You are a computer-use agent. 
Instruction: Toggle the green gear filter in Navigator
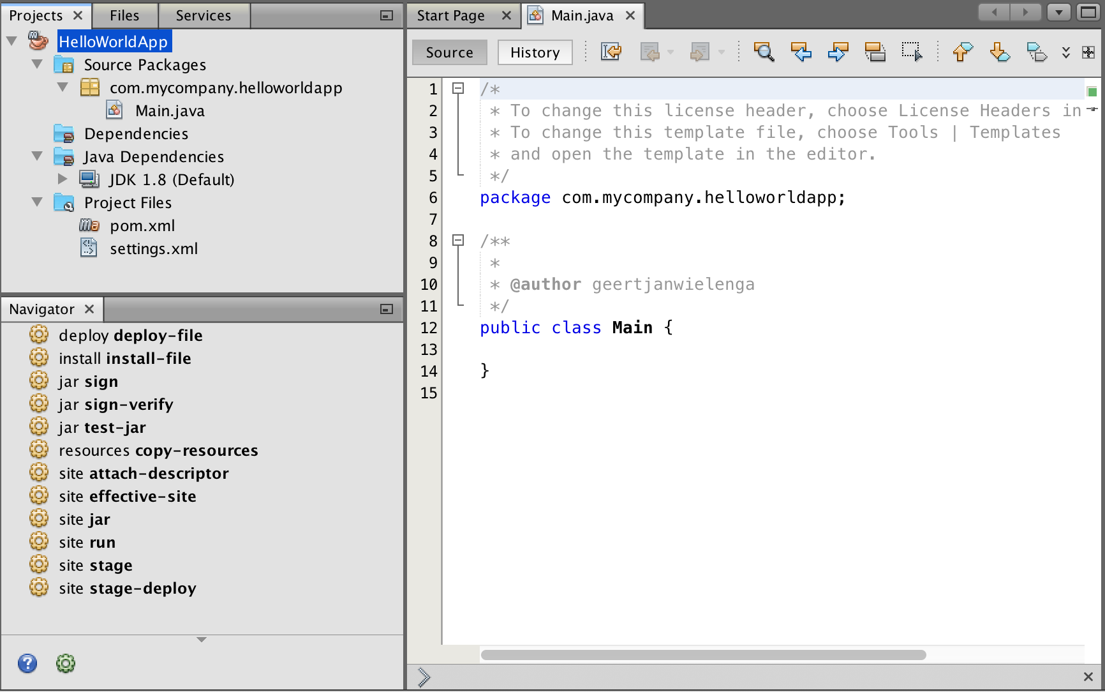tap(66, 664)
